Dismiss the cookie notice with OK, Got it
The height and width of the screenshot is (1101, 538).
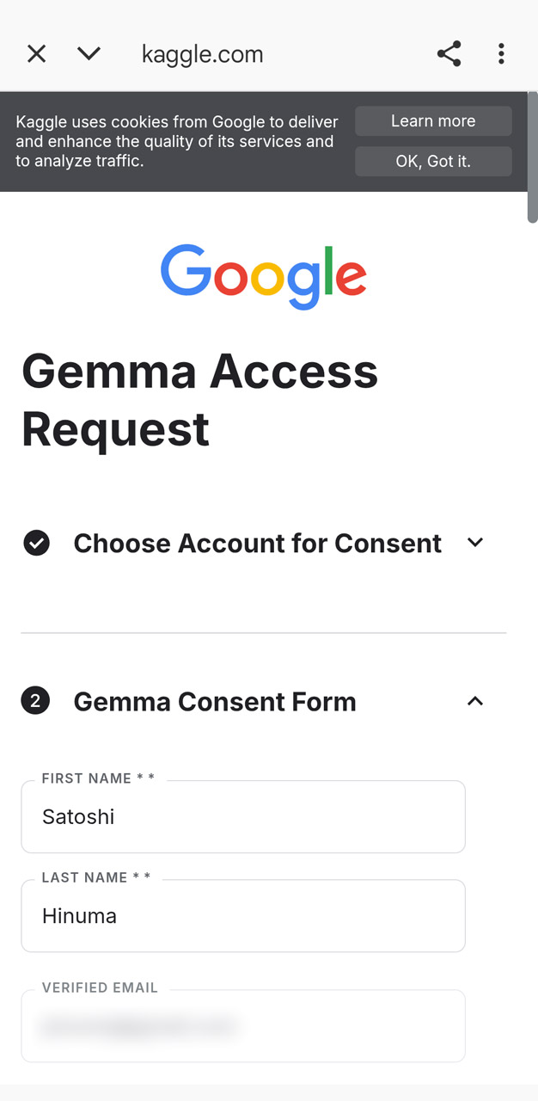[x=433, y=161]
